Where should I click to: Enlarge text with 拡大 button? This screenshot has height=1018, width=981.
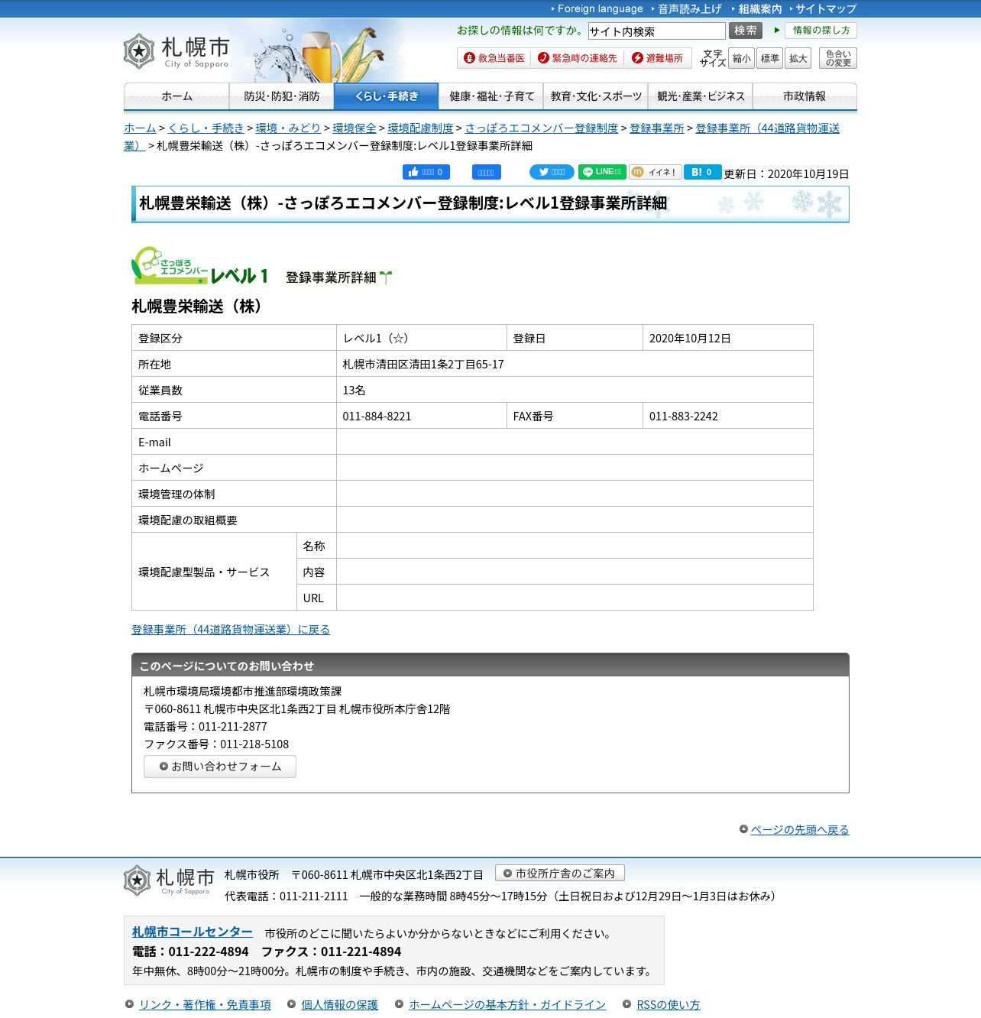[798, 58]
